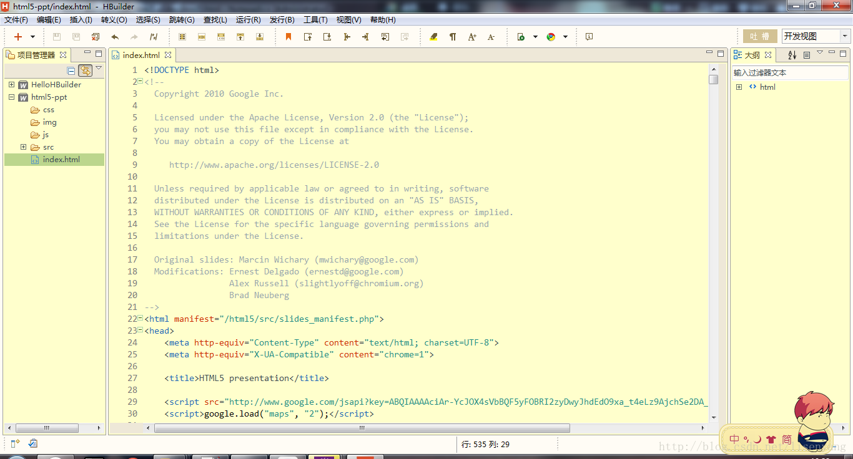The image size is (853, 459).
Task: Increase font size with the A+ icon
Action: click(x=472, y=37)
